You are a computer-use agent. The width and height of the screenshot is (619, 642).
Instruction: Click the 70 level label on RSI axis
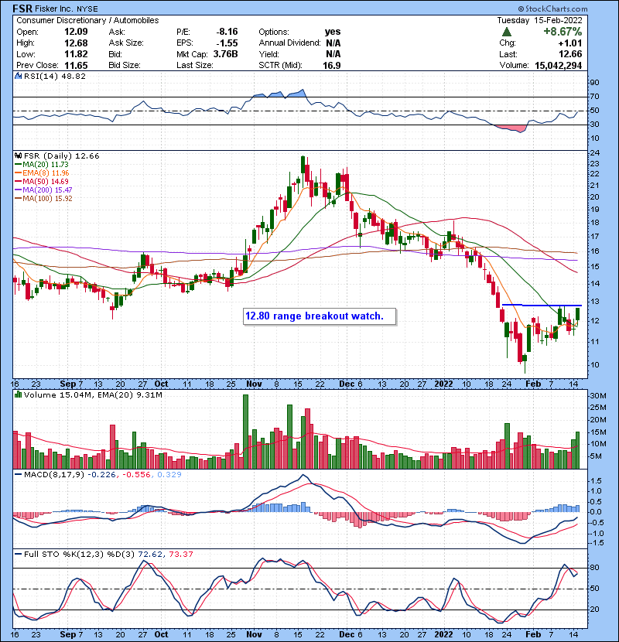(x=594, y=97)
